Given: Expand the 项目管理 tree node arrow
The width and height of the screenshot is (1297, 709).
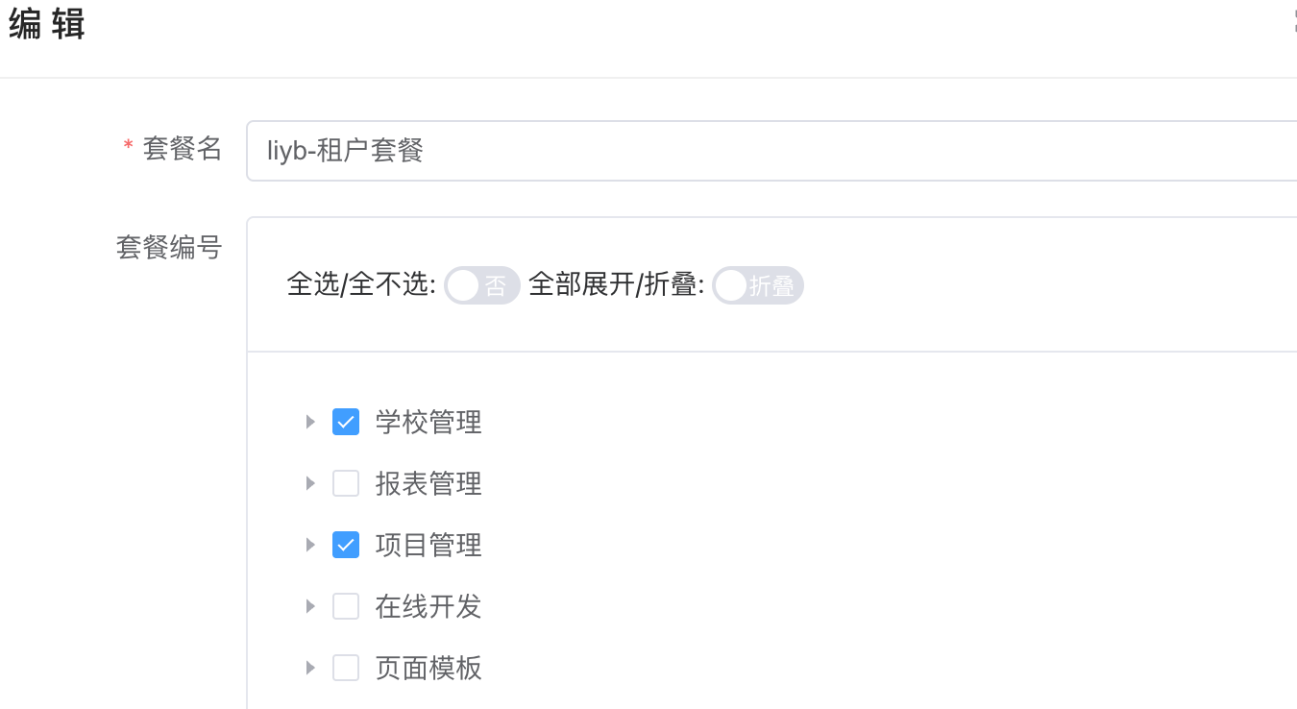Looking at the screenshot, I should [x=310, y=545].
